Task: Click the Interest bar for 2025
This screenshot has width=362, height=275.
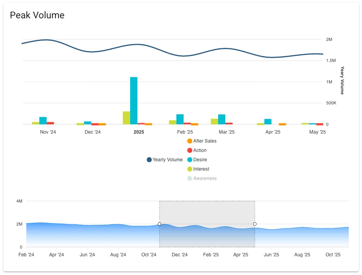Action: [x=126, y=118]
